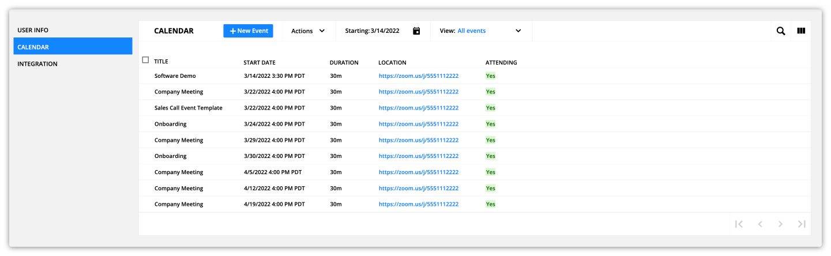Expand the Actions dropdown
The width and height of the screenshot is (831, 256).
pos(308,31)
